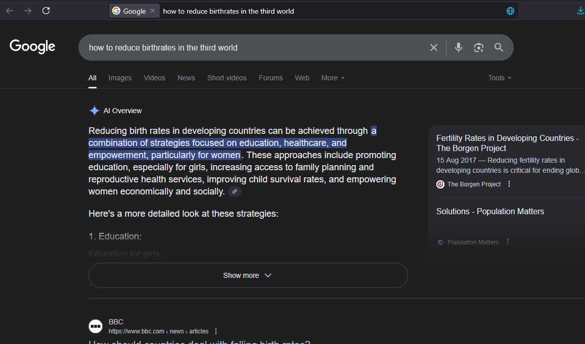Reload the current page

[x=46, y=11]
